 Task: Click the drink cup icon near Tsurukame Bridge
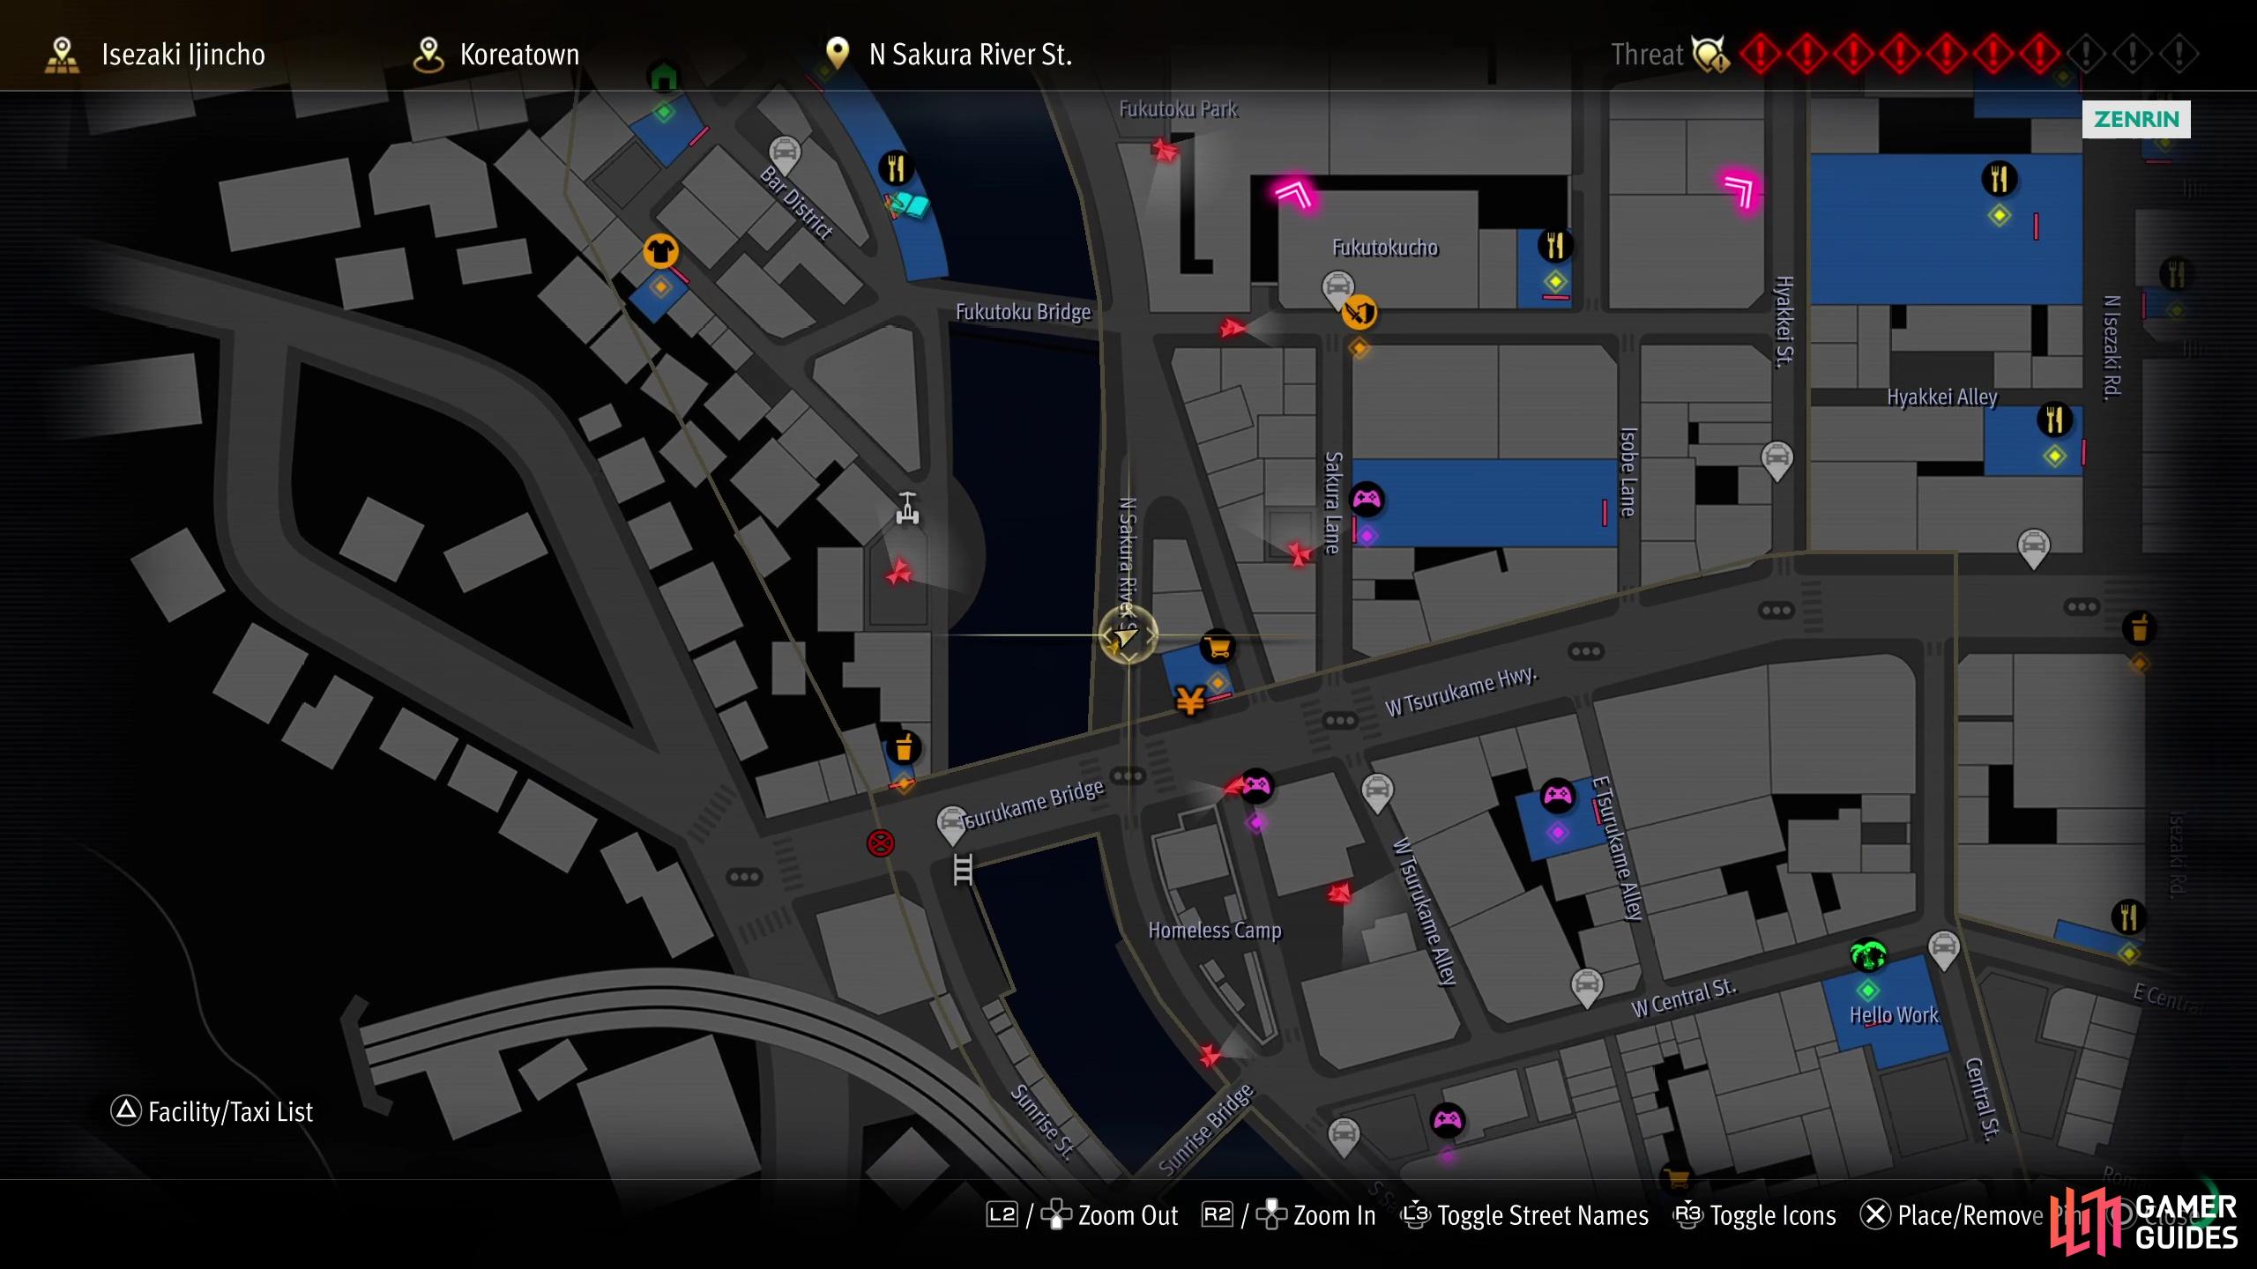coord(903,748)
